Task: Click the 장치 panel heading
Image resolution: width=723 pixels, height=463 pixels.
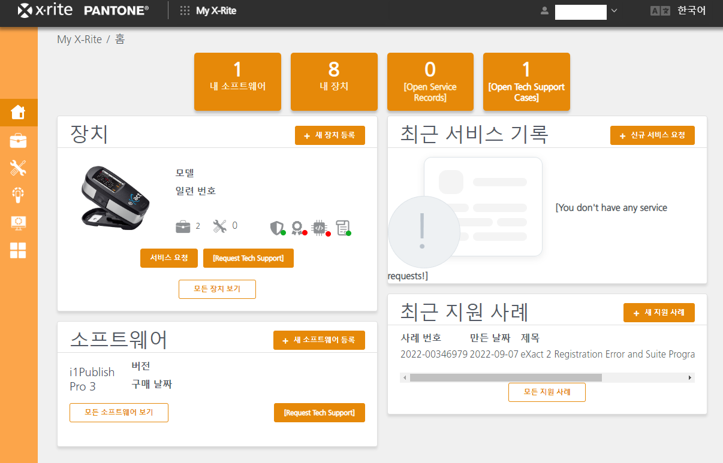Action: tap(89, 134)
